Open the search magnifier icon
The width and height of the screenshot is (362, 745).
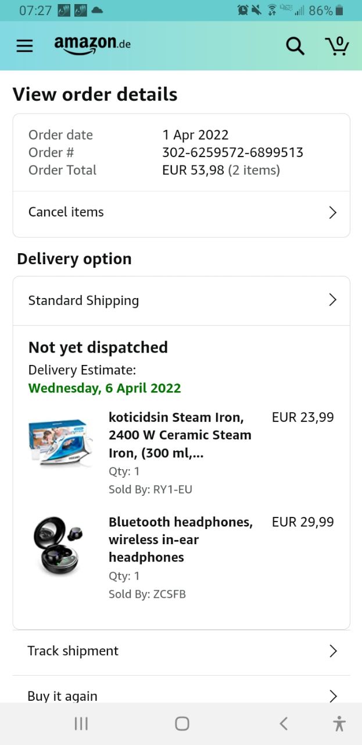[x=295, y=46]
